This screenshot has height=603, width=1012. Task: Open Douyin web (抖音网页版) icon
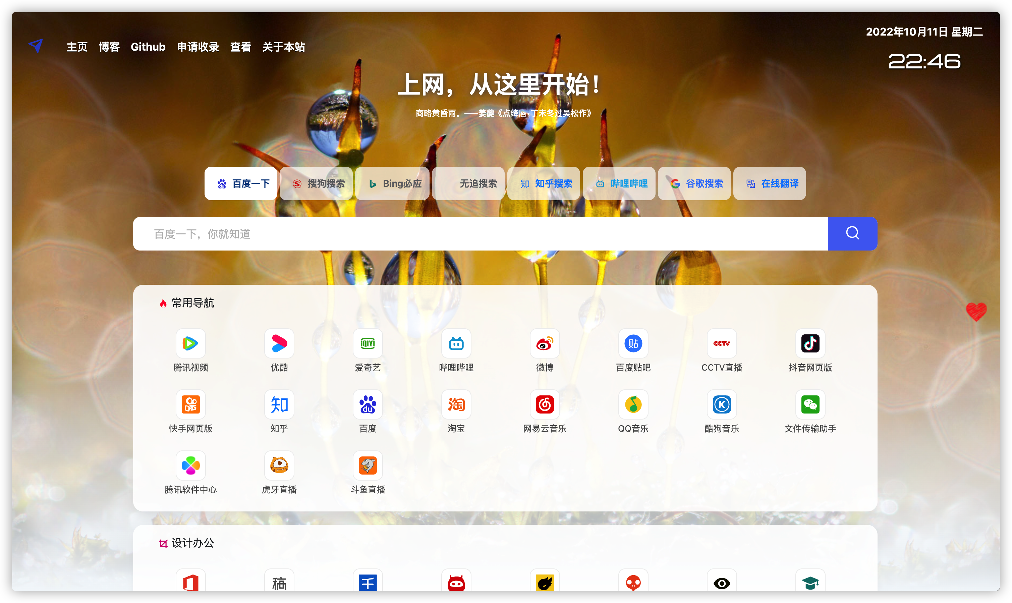[x=810, y=344]
